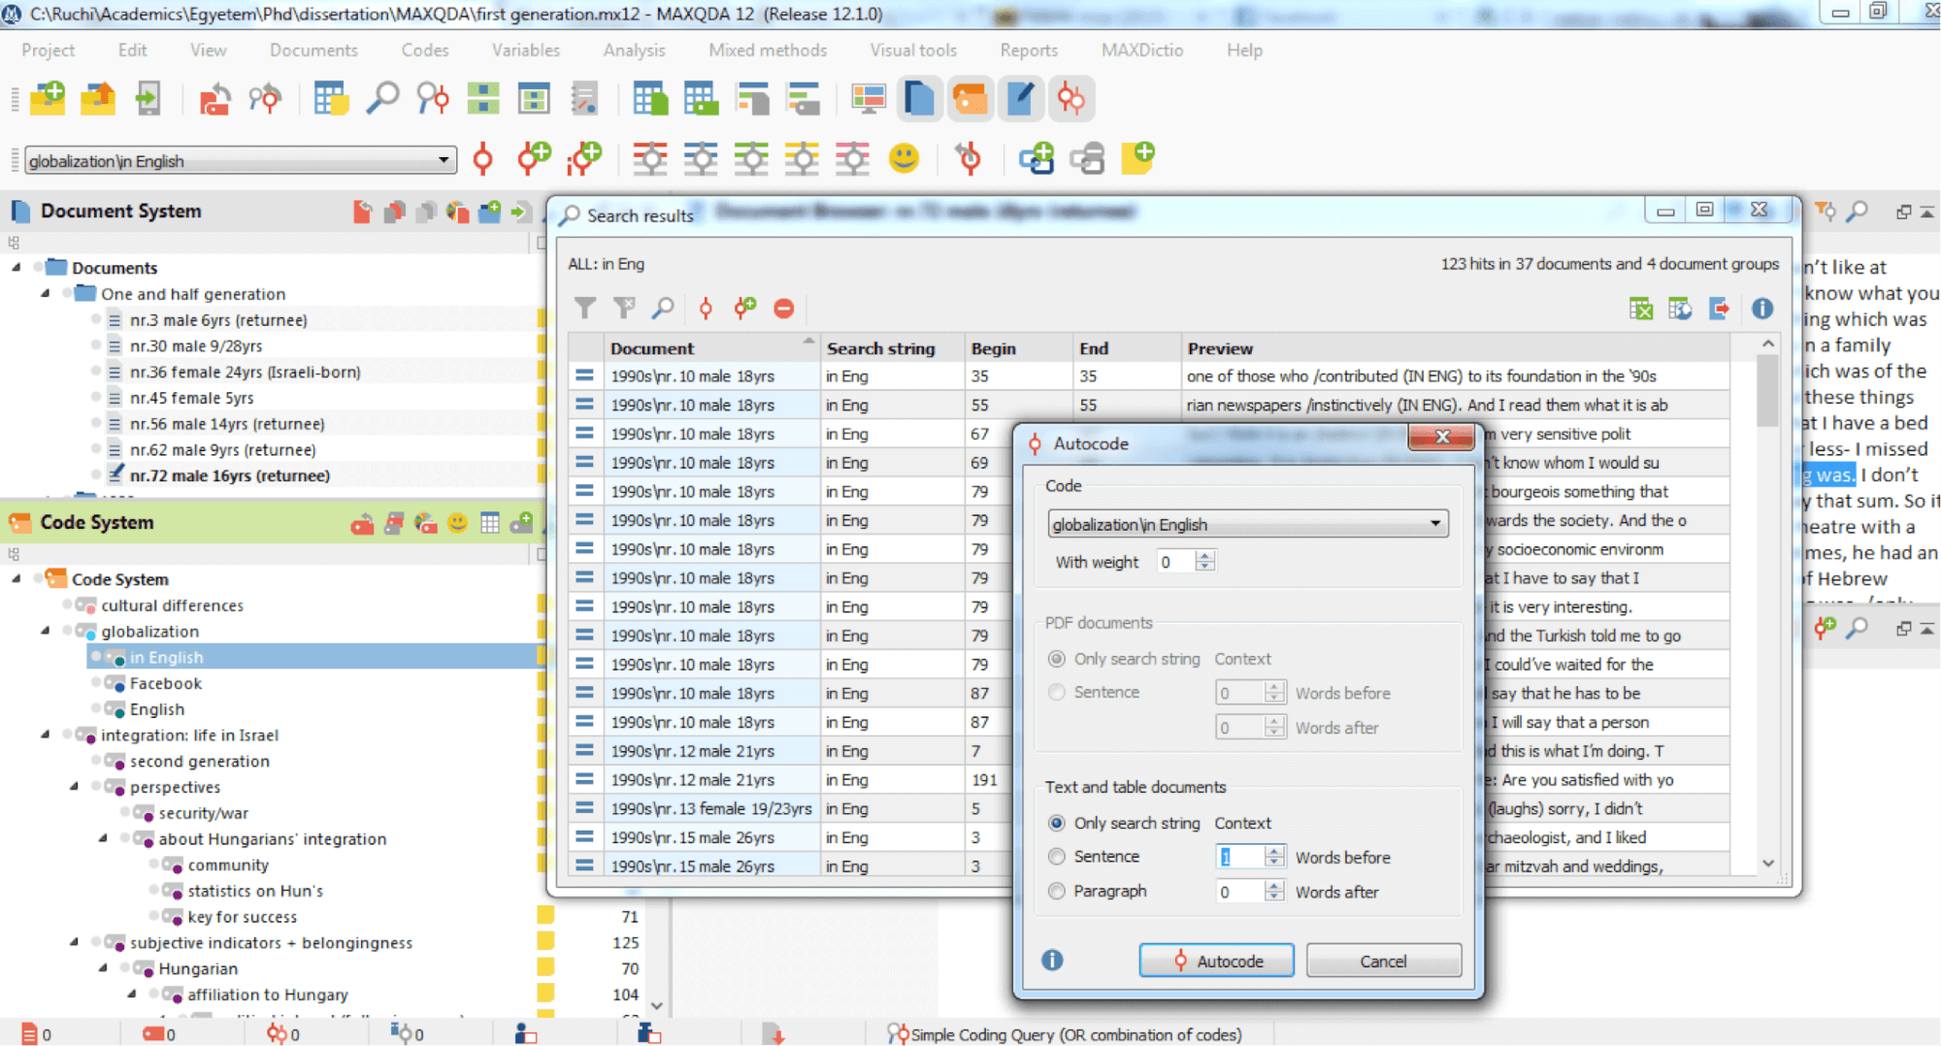Click the table icon in Code System header
1941x1046 pixels.
(490, 524)
